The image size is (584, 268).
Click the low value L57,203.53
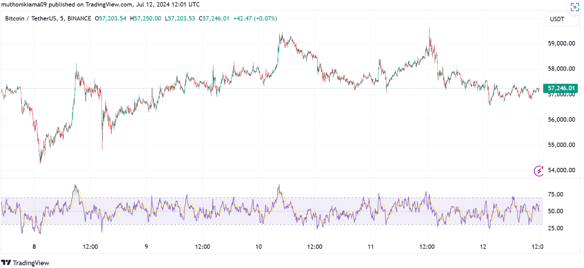tap(180, 18)
